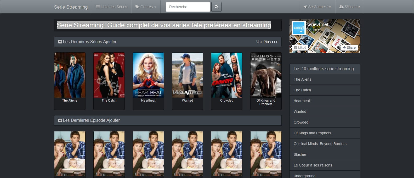This screenshot has width=414, height=178.
Task: Open the S'inscrire signup link
Action: [350, 7]
